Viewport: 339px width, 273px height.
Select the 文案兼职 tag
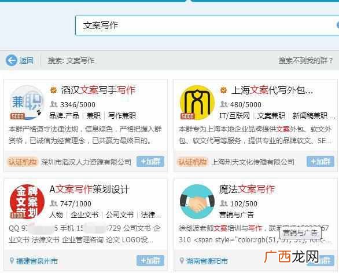click(271, 116)
